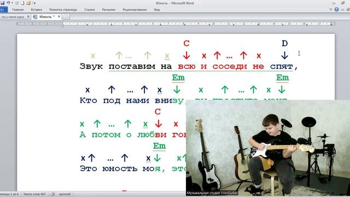Screen dimensions: 350x197
Task: Click the Word Help question mark icon
Action: click(x=336, y=9)
